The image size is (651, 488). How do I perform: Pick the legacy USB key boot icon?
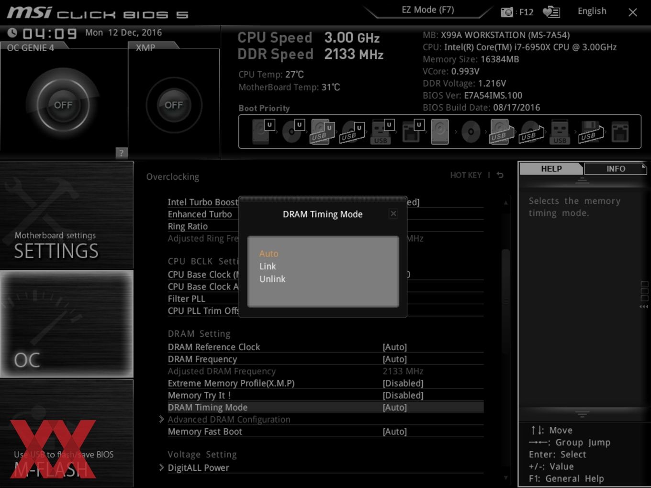[x=560, y=132]
